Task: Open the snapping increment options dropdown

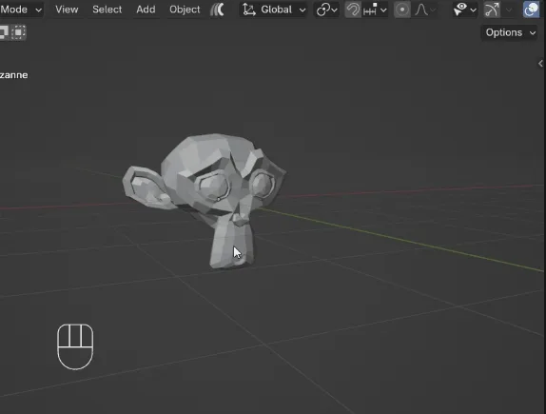Action: tap(375, 10)
